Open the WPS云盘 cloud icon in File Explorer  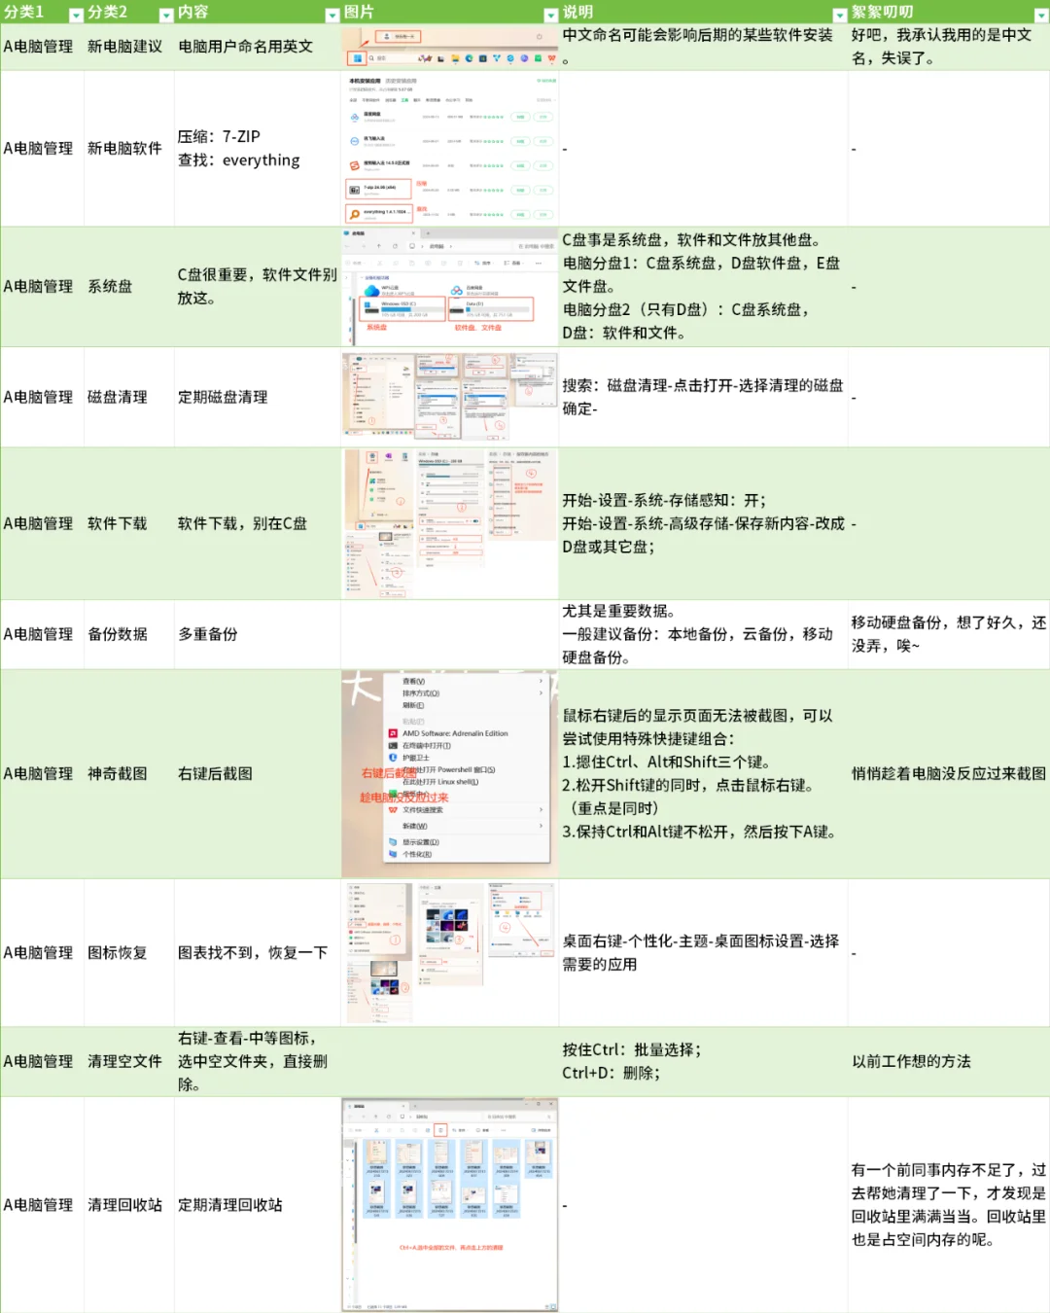[370, 290]
